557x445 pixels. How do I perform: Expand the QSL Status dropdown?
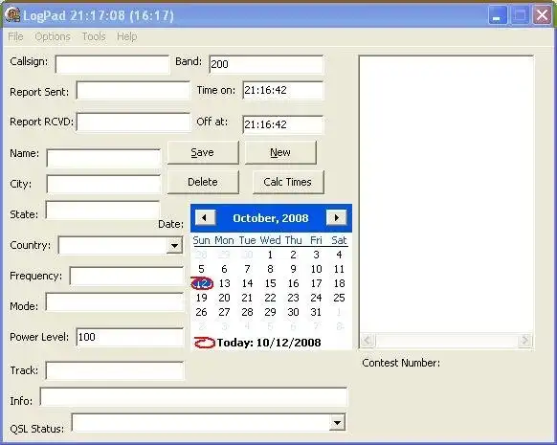pos(337,423)
